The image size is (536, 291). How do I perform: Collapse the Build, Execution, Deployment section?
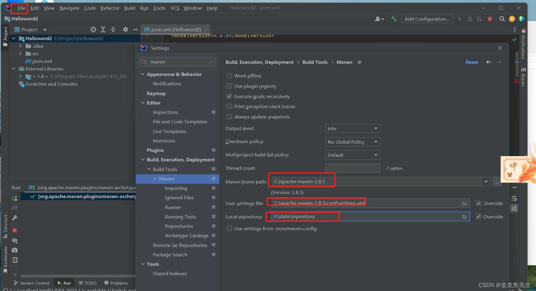click(x=143, y=159)
